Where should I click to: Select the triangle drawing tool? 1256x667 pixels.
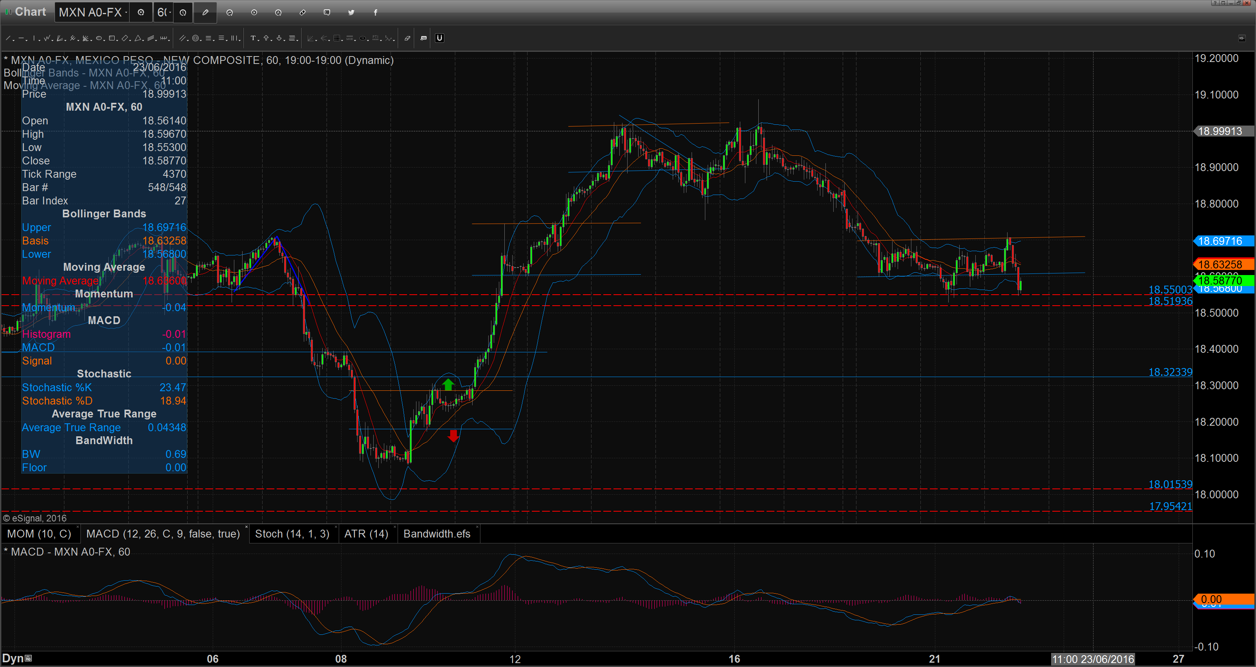pos(138,38)
